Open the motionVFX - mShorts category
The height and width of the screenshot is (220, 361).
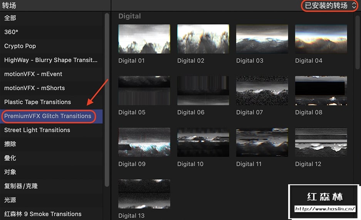[x=51, y=88]
